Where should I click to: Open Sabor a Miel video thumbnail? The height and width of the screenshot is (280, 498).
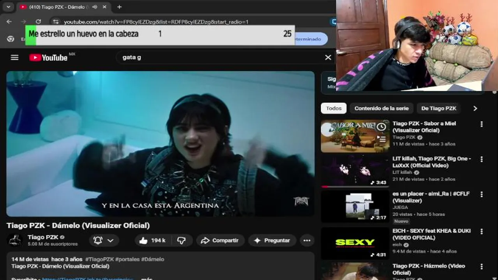click(x=355, y=136)
